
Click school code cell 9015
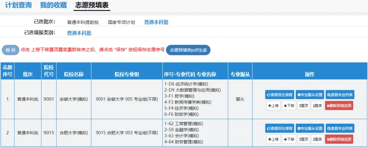(49, 133)
